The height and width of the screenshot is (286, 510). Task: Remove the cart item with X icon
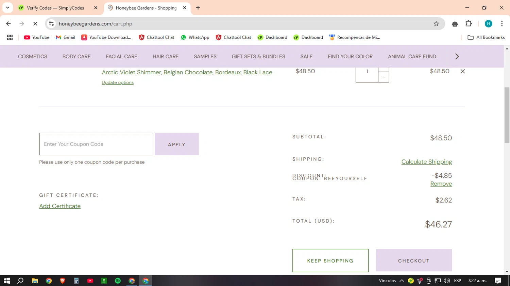pos(462,71)
